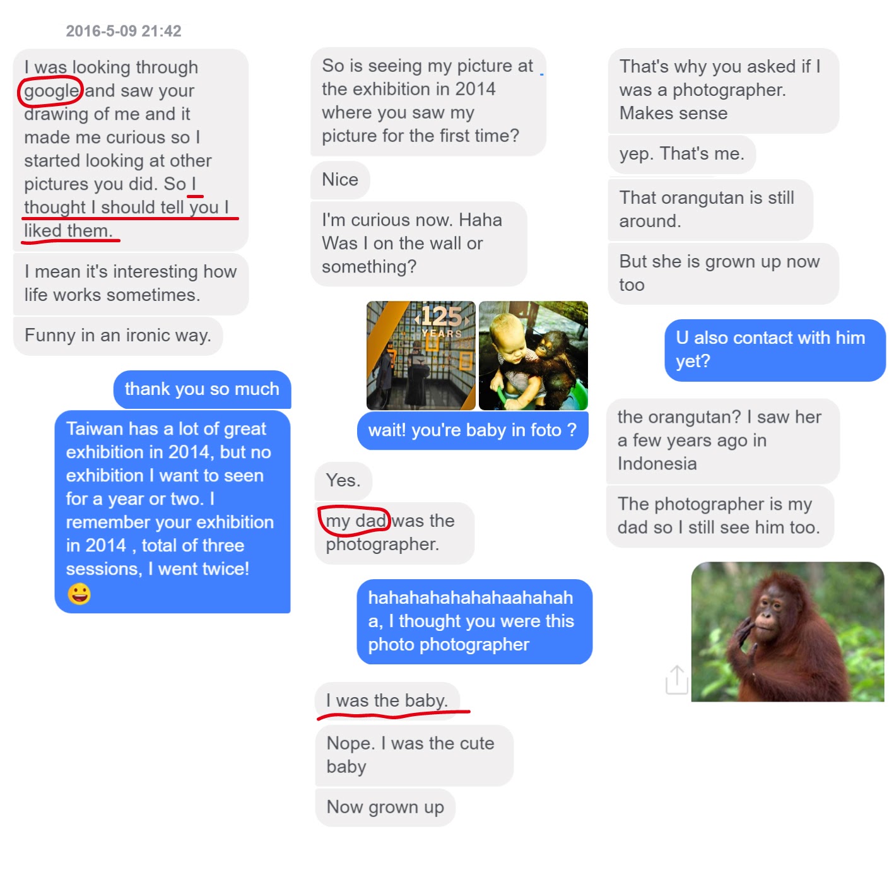
Task: Open the 125 Years exhibition photo
Action: [421, 356]
